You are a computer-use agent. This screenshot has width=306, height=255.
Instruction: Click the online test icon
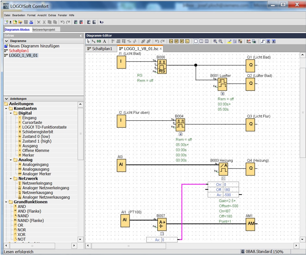(x=254, y=41)
